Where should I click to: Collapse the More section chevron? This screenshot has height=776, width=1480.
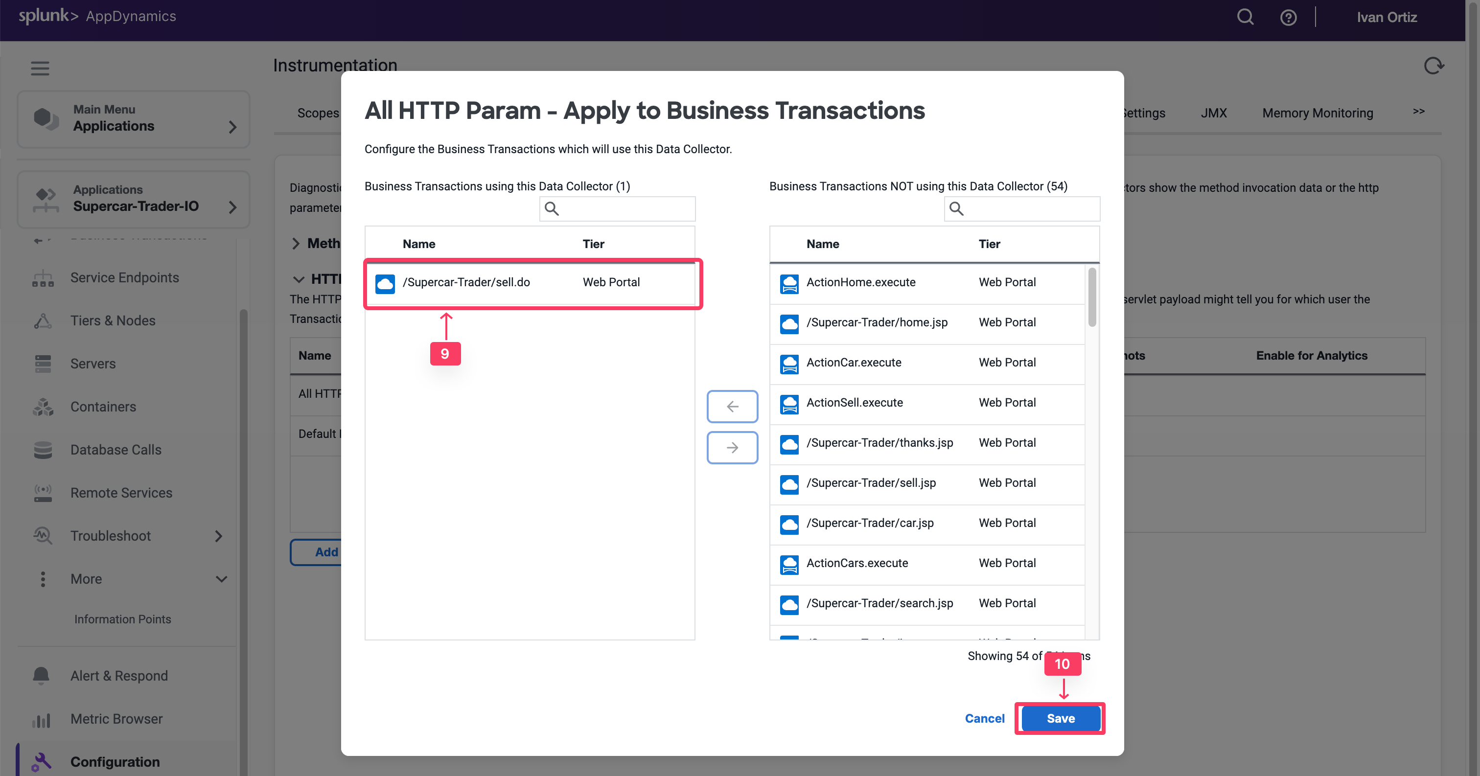(x=221, y=579)
